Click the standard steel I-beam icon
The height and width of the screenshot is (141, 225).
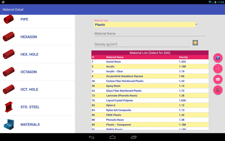(8, 107)
